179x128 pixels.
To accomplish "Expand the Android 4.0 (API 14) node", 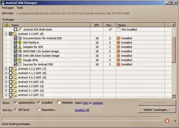I will (6, 82).
